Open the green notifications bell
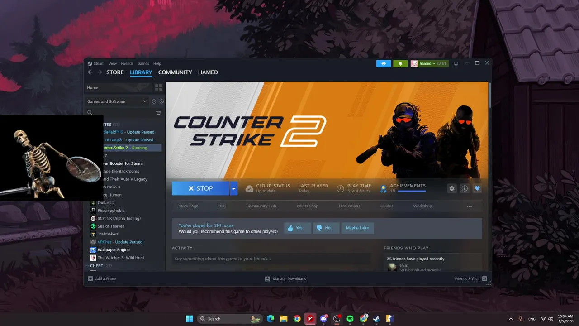Viewport: 579px width, 326px height. coord(400,64)
